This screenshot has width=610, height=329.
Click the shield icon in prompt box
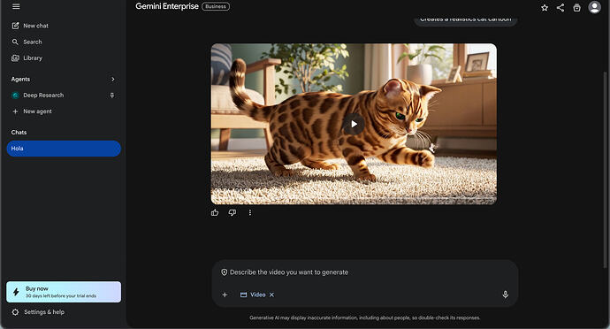coord(224,272)
